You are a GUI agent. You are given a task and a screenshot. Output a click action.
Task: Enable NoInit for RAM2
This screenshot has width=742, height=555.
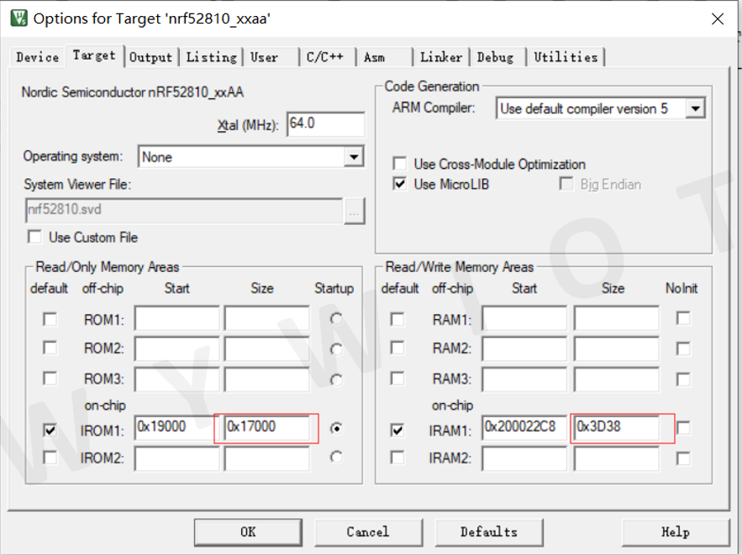point(683,349)
